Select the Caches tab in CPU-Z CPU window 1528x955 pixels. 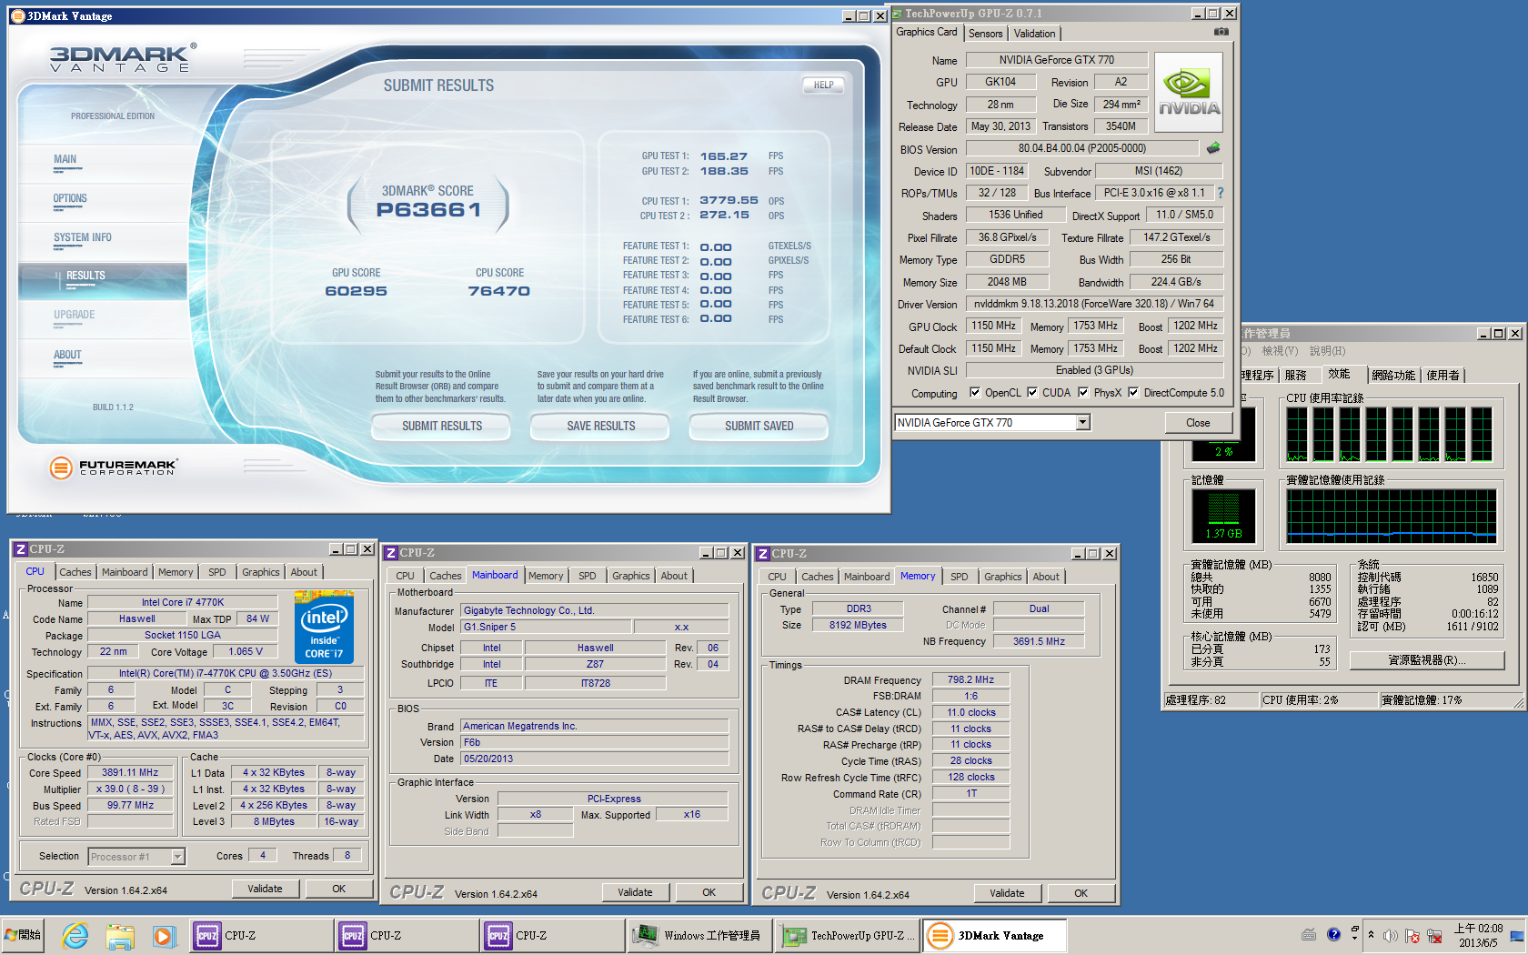point(75,572)
